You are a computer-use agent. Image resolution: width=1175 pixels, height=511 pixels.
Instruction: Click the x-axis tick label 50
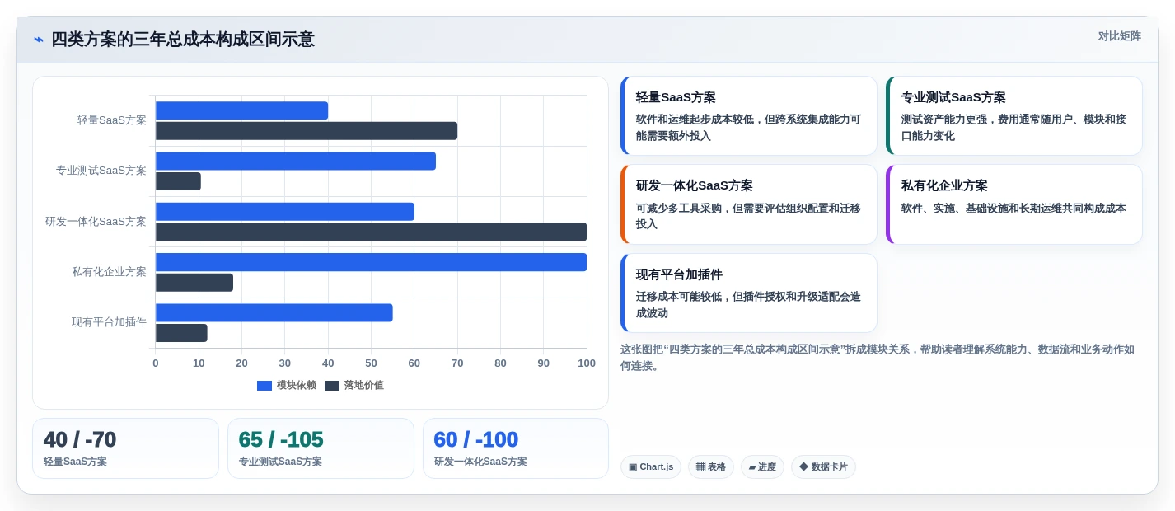click(371, 363)
